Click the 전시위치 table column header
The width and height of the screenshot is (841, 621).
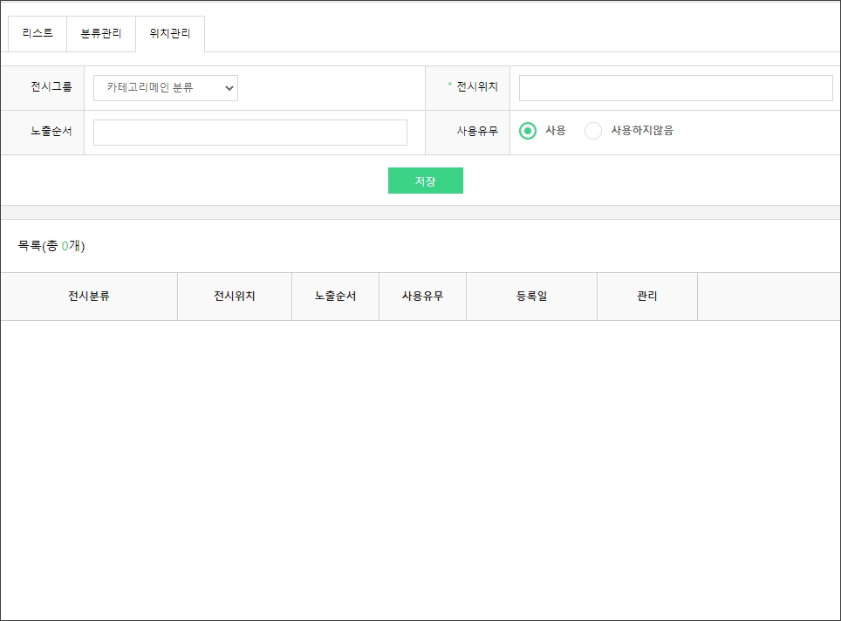pos(235,297)
